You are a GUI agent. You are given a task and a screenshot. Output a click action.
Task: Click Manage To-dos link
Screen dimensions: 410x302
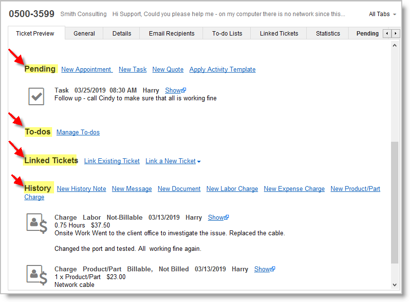point(78,132)
